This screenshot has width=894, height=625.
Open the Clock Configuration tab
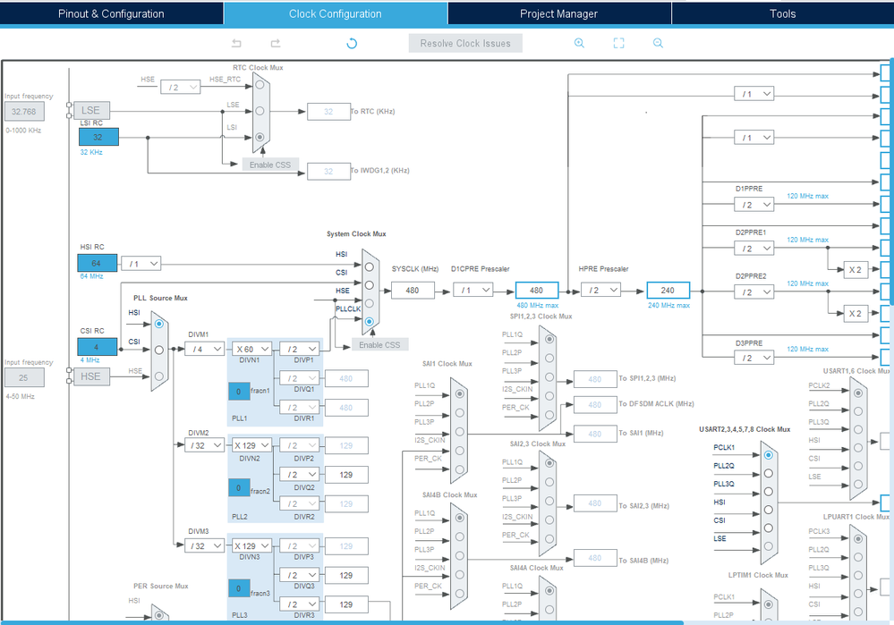336,13
